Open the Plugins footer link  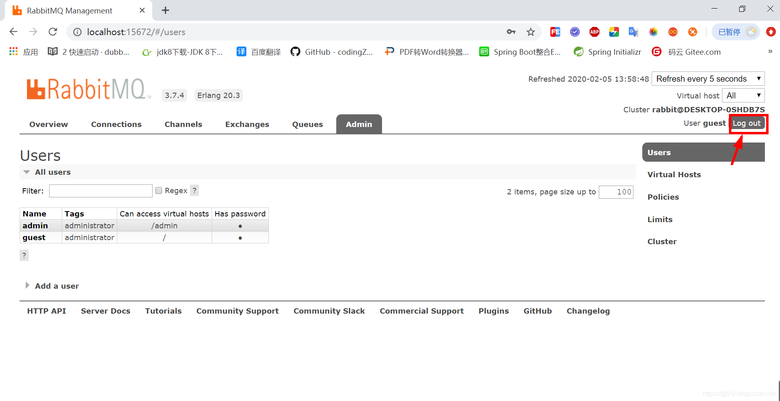tap(494, 311)
